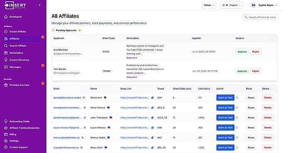
Task: Open jakethompsonyt@gmail... email link
Action: [x=67, y=118]
